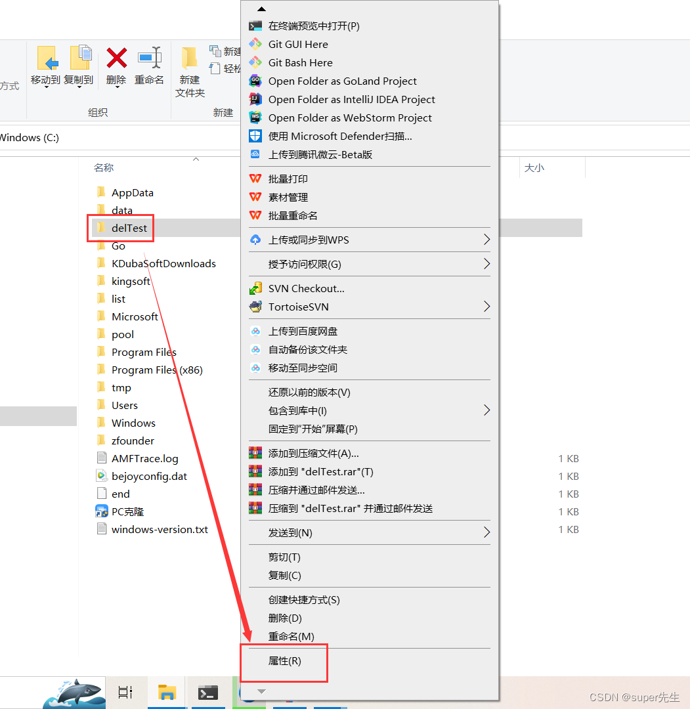Click the Microsoft Defender shield icon
This screenshot has height=709, width=690.
[255, 136]
